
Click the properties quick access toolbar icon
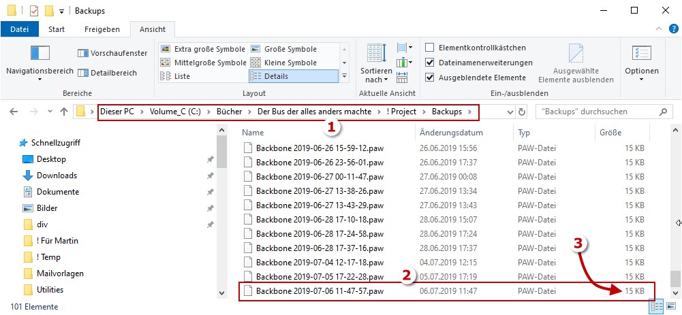34,10
